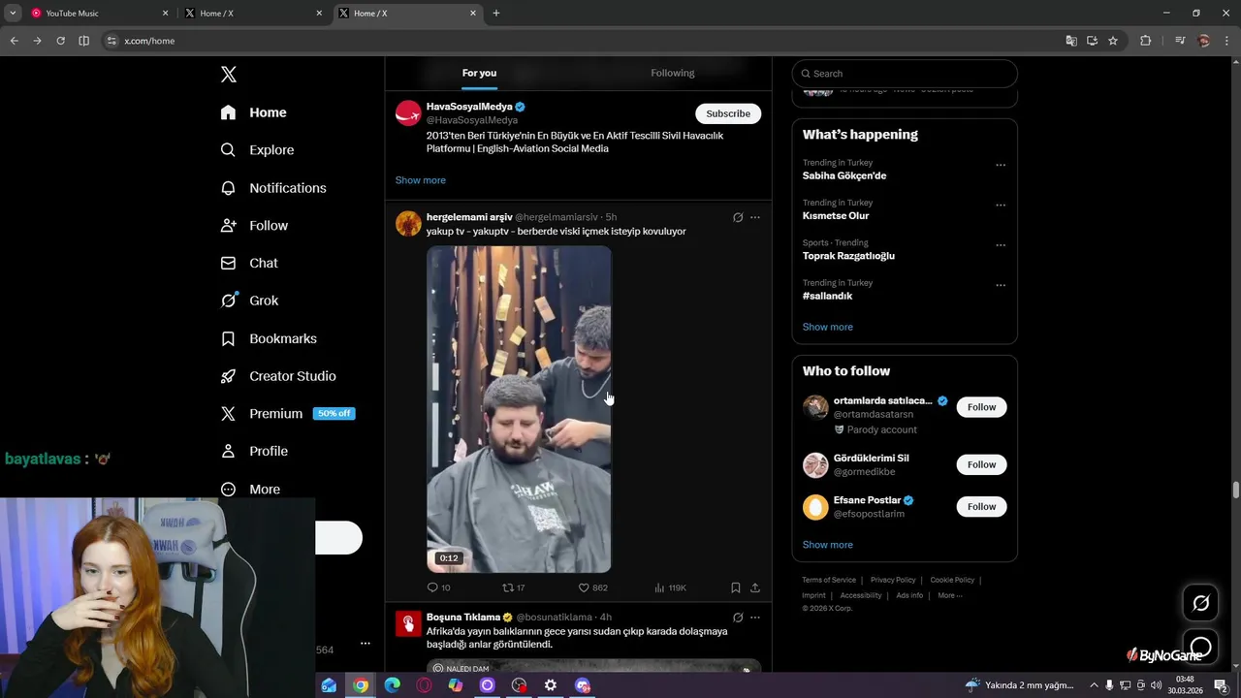The width and height of the screenshot is (1241, 698).
Task: Open the More menu in the sidebar
Action: point(250,490)
